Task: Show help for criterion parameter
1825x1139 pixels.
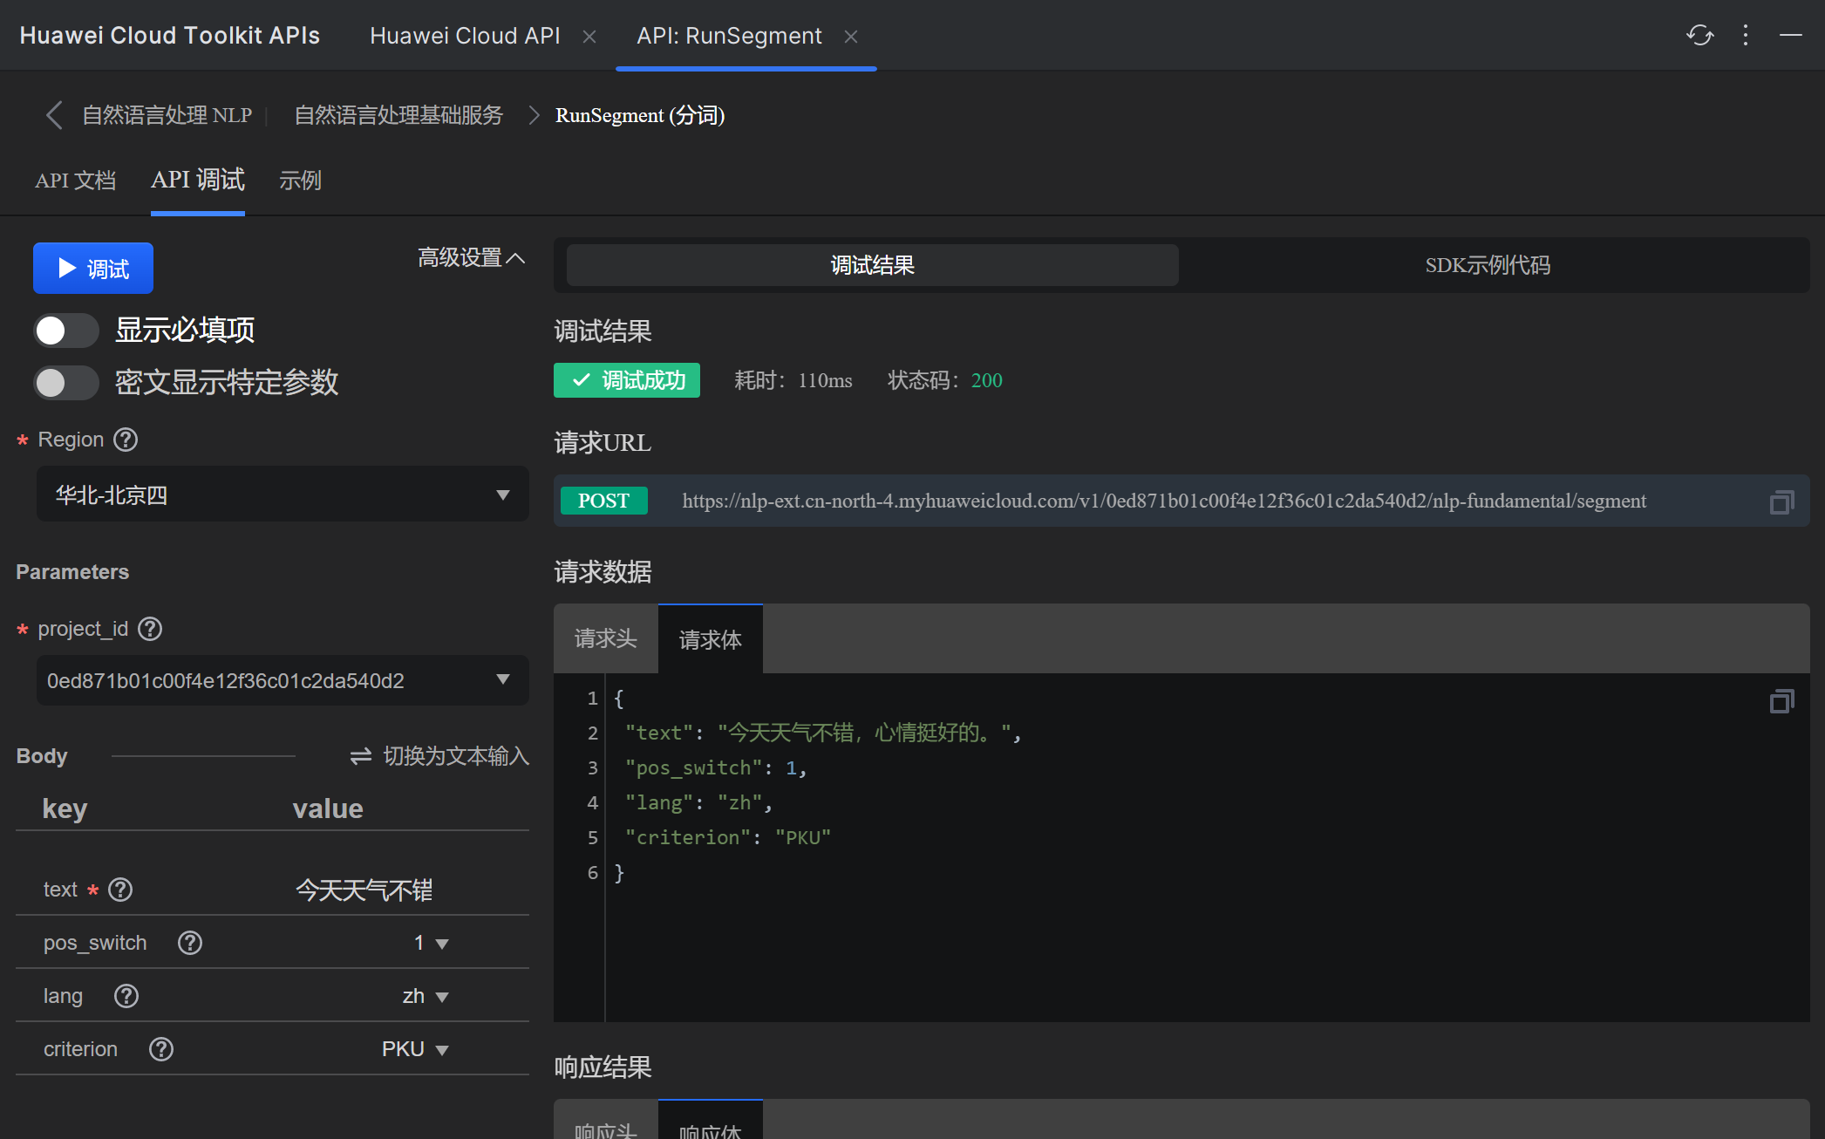Action: pyautogui.click(x=161, y=1049)
